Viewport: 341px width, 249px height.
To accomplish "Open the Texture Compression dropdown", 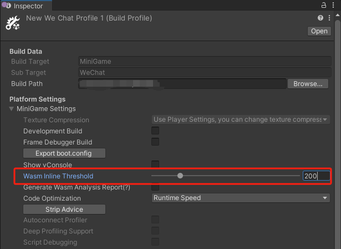I will click(241, 120).
